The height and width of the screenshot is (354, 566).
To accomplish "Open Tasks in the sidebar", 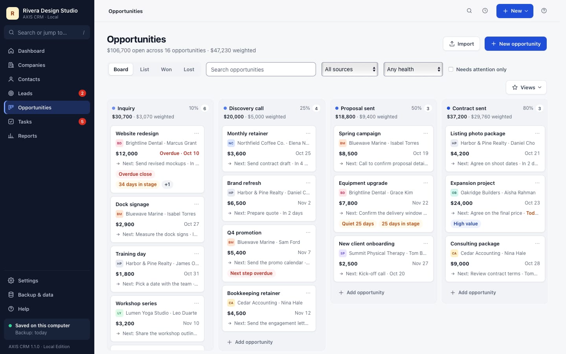I will (x=47, y=122).
